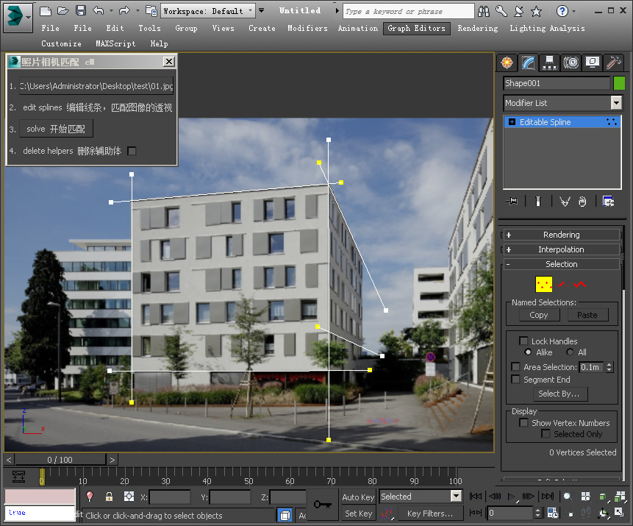Enable the delete helpers checkbox
This screenshot has width=633, height=526.
(132, 151)
